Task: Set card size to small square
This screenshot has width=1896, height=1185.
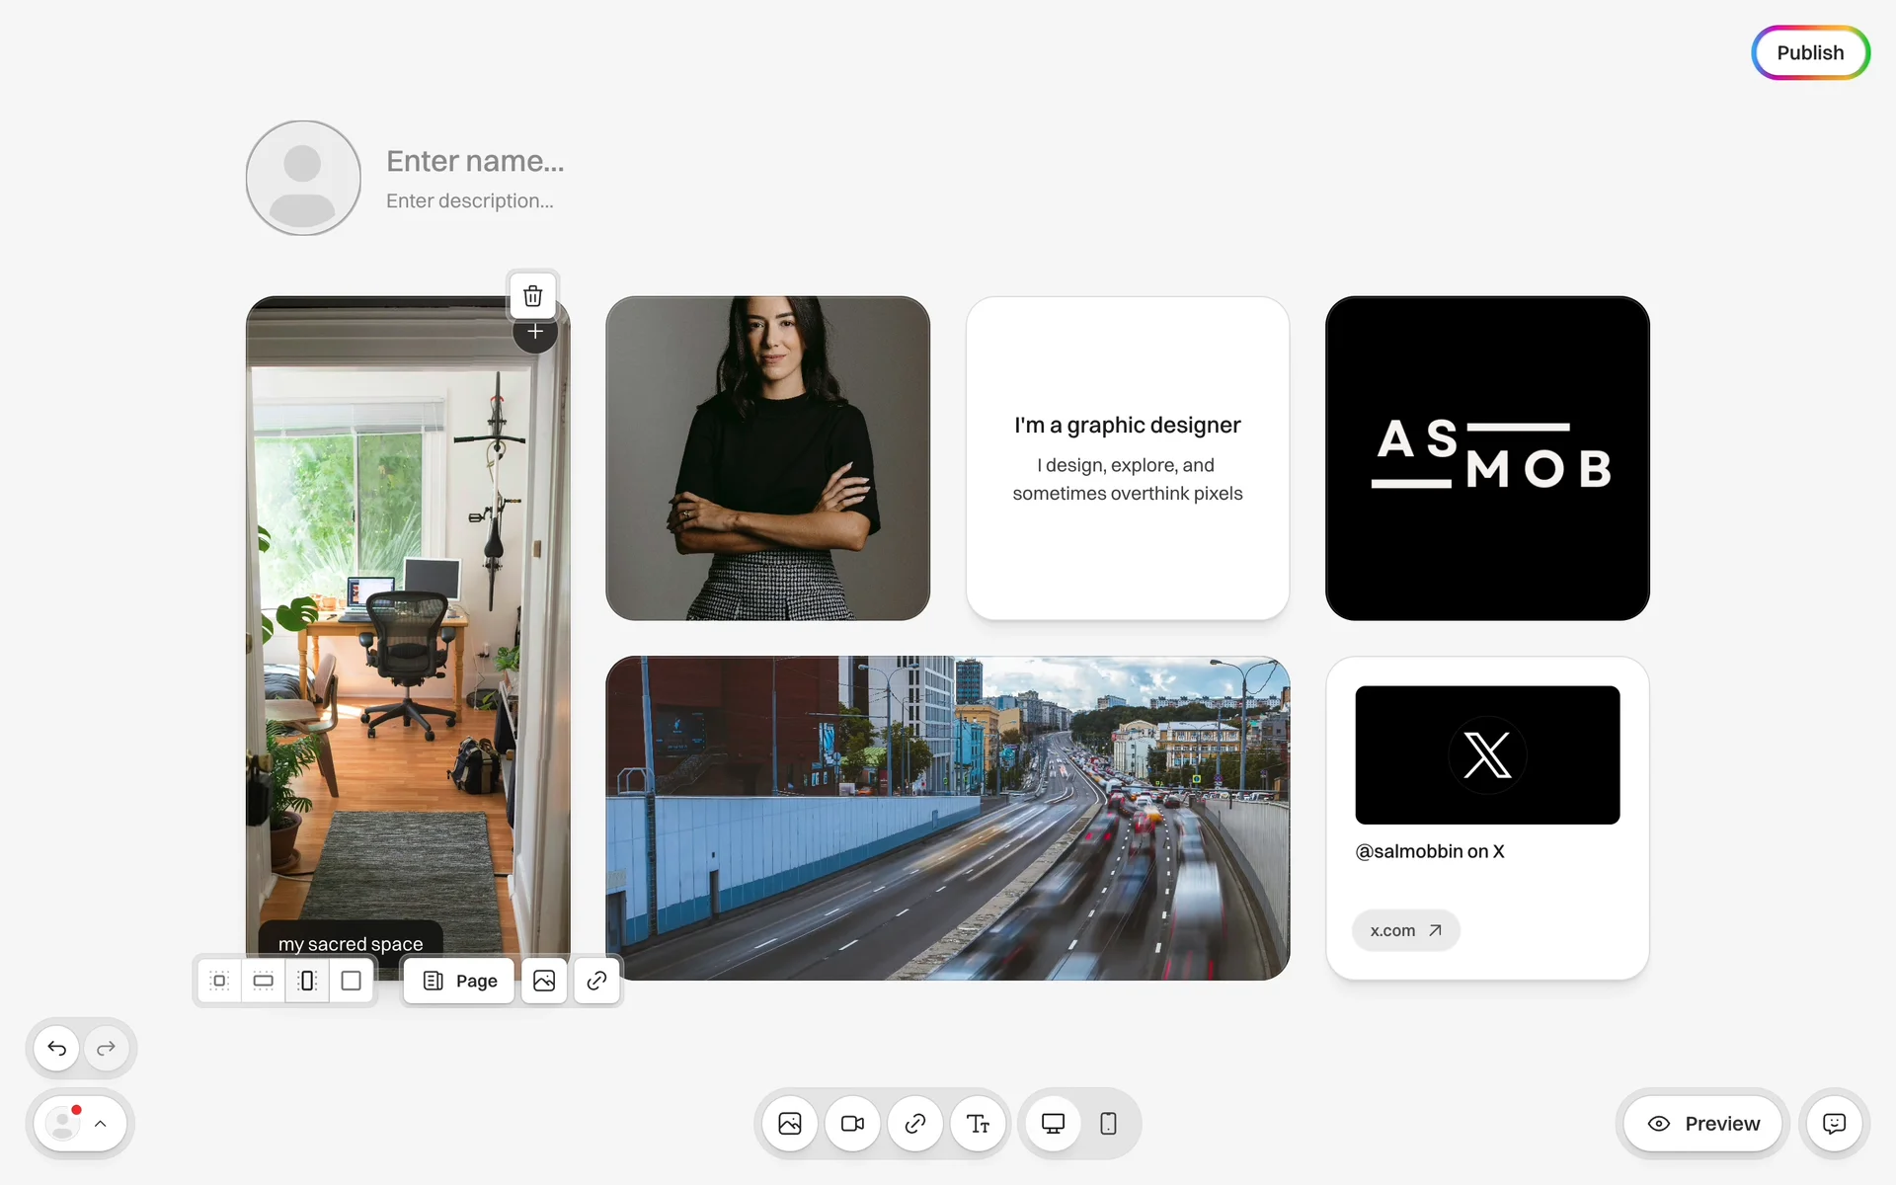Action: point(220,981)
